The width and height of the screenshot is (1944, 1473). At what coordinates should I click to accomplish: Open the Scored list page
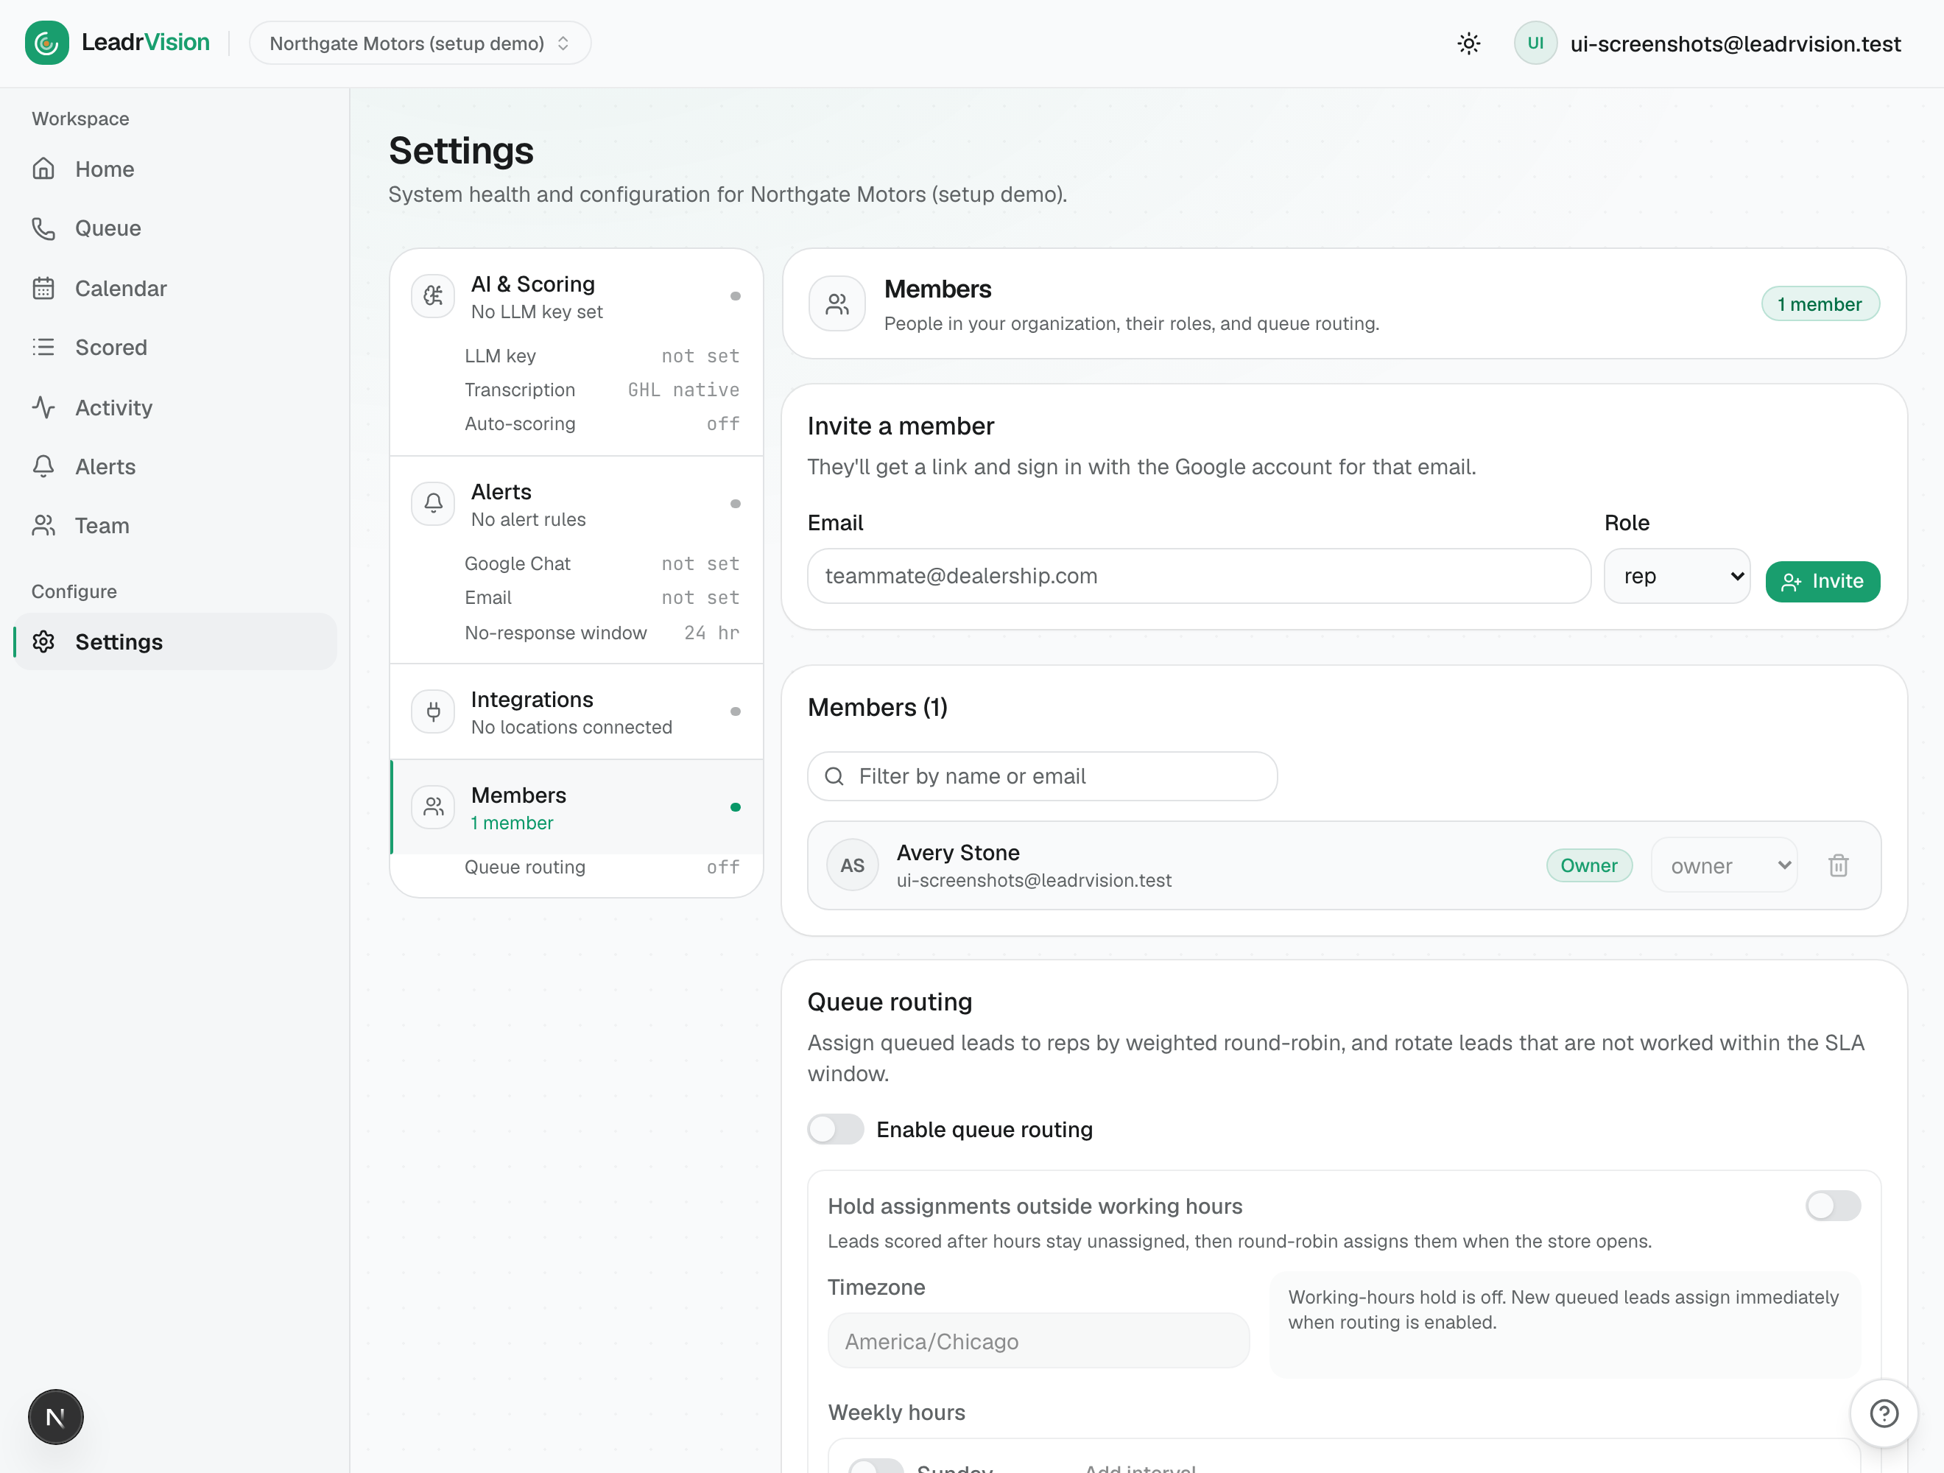pyautogui.click(x=175, y=347)
